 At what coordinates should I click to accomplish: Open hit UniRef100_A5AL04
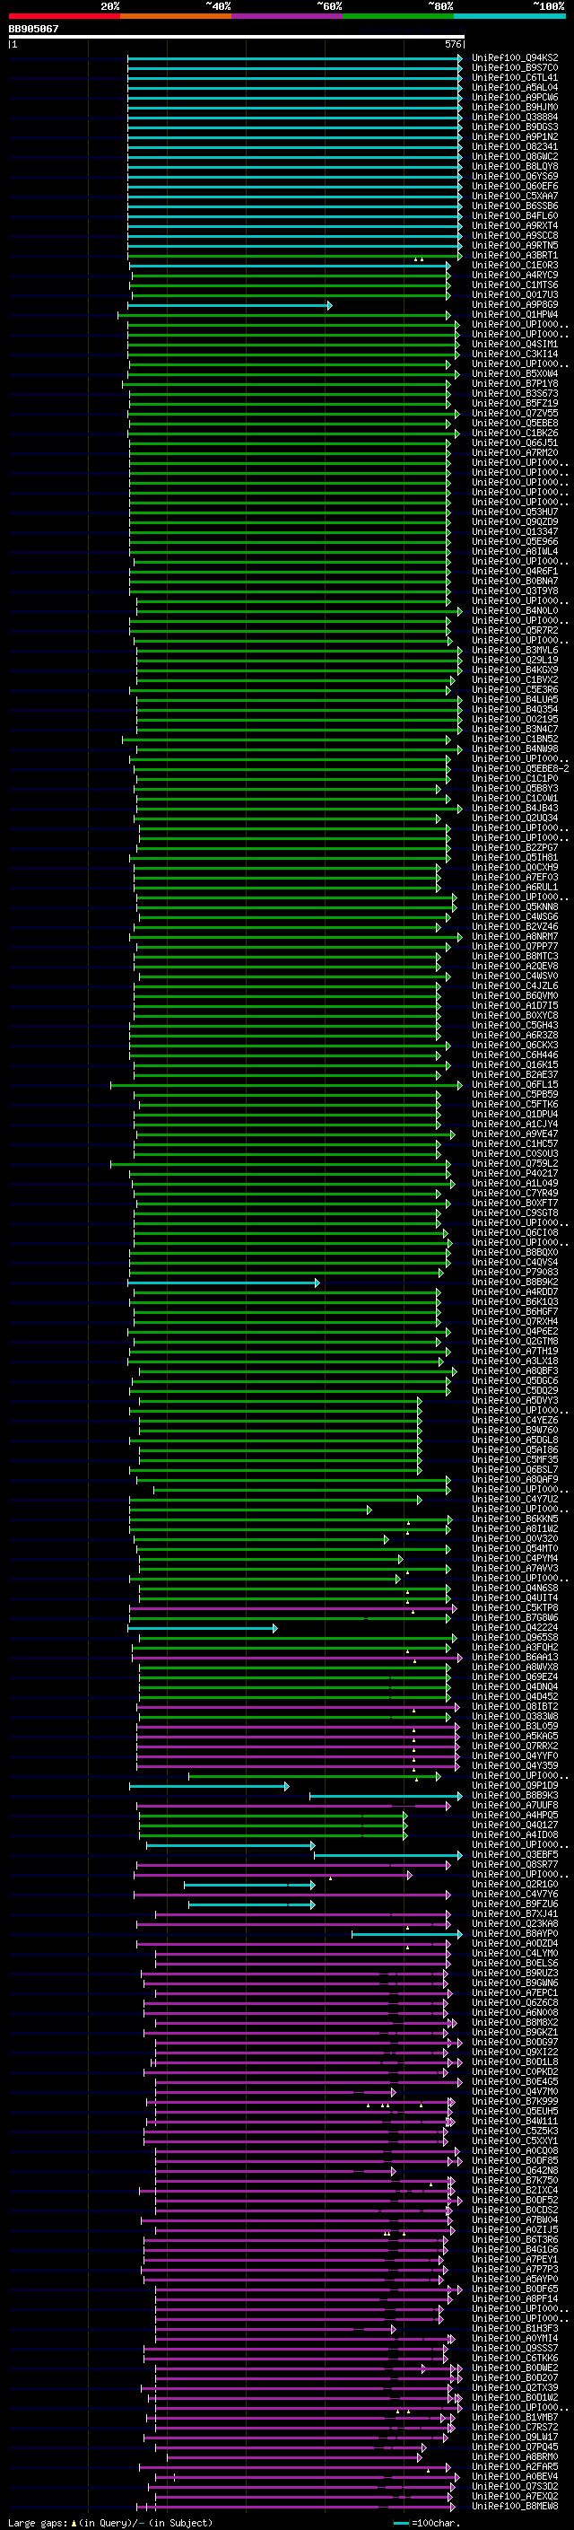click(x=515, y=87)
